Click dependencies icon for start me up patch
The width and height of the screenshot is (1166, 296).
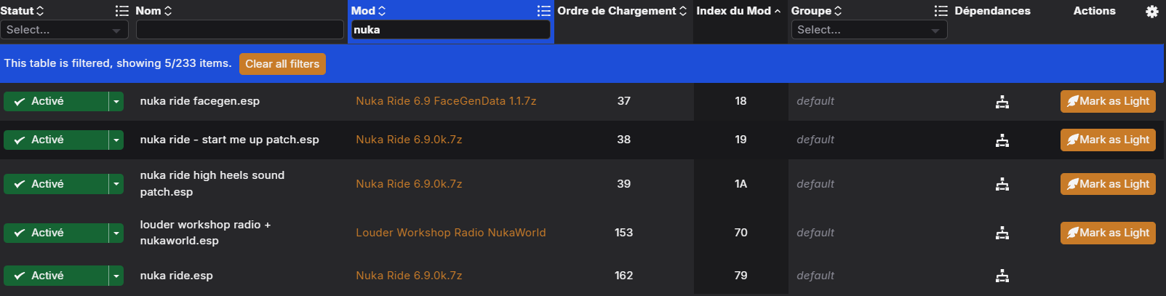point(1002,140)
